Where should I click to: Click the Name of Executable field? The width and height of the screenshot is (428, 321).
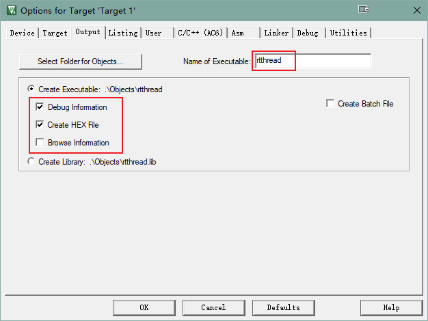pos(312,61)
